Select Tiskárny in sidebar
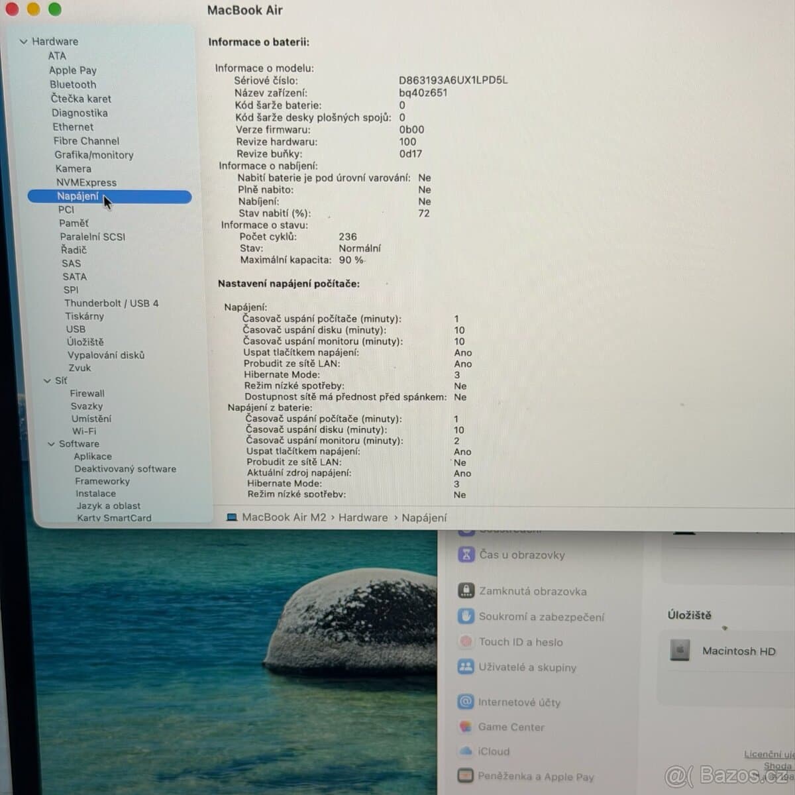This screenshot has height=795, width=795. [84, 317]
